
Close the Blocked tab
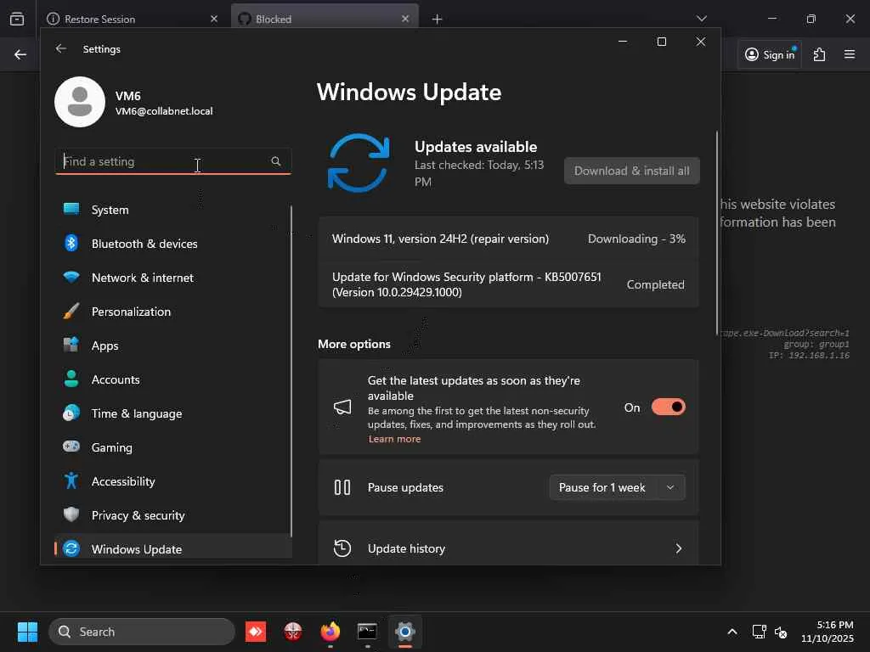pos(405,19)
